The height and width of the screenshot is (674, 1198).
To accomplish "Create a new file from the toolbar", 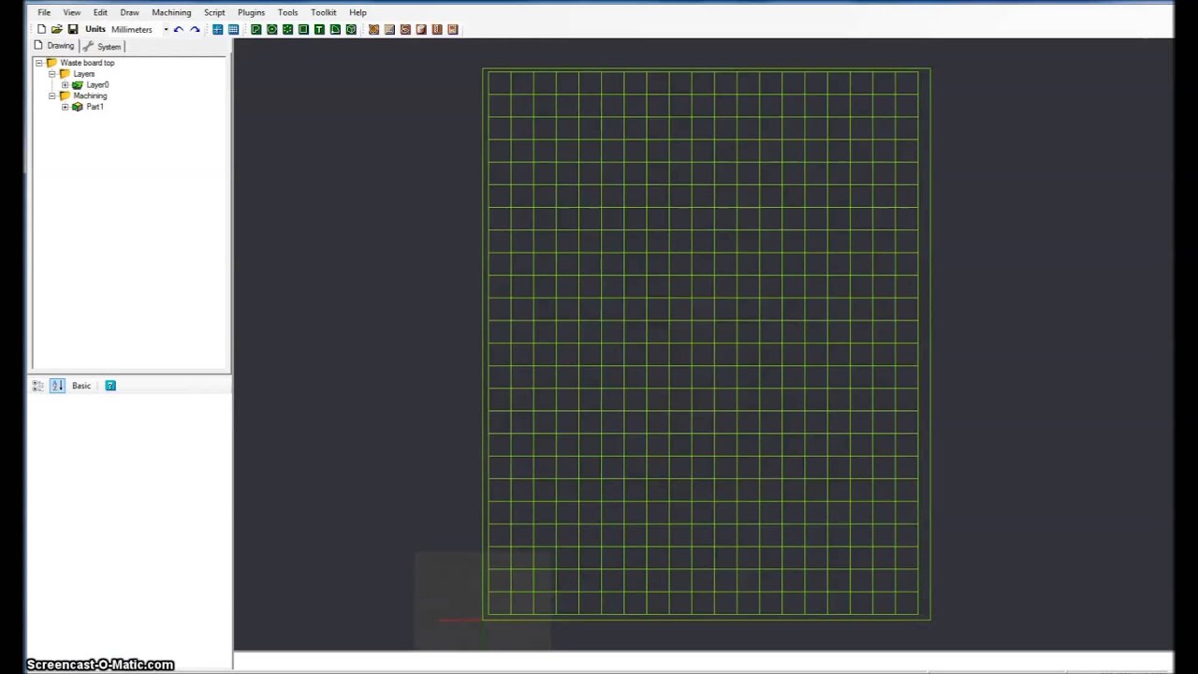I will tap(41, 29).
